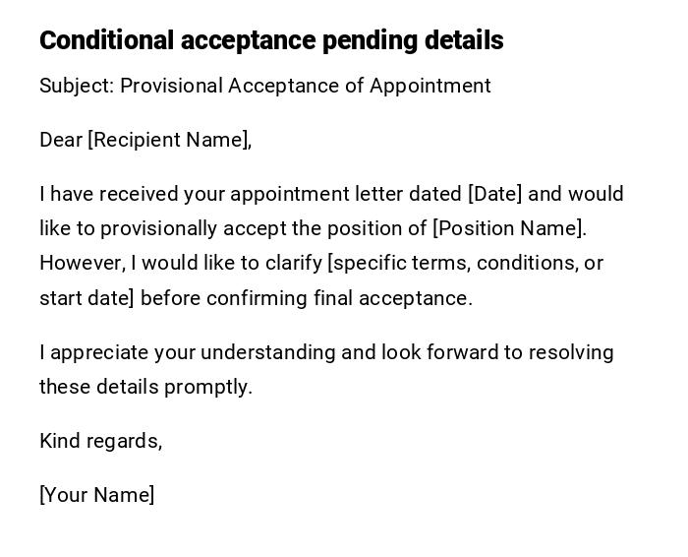Click the word 'Dear' in the greeting

(61, 140)
